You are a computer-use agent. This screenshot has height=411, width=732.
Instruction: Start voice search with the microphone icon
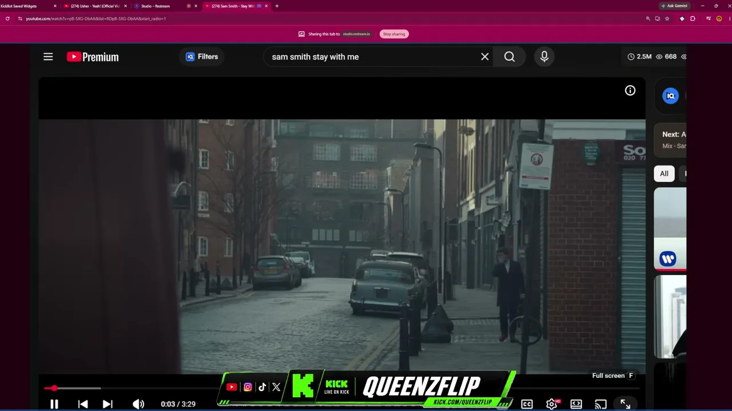544,57
